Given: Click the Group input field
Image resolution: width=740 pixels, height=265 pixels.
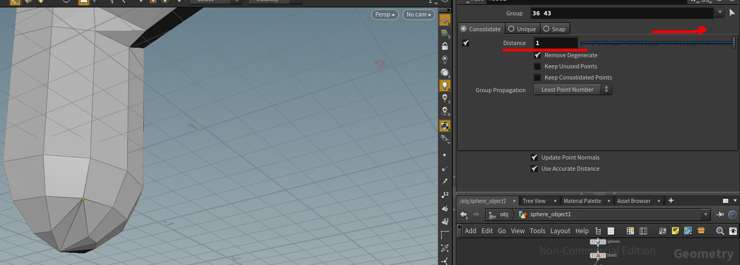Looking at the screenshot, I should point(622,13).
